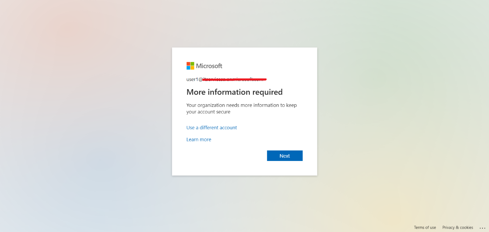Open the Use a different account link
Screen dimensions: 489x232
(x=212, y=128)
